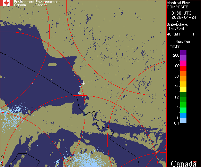Select the pale blue 0.1 mm/hr color
This screenshot has height=167, width=201.
point(183,121)
